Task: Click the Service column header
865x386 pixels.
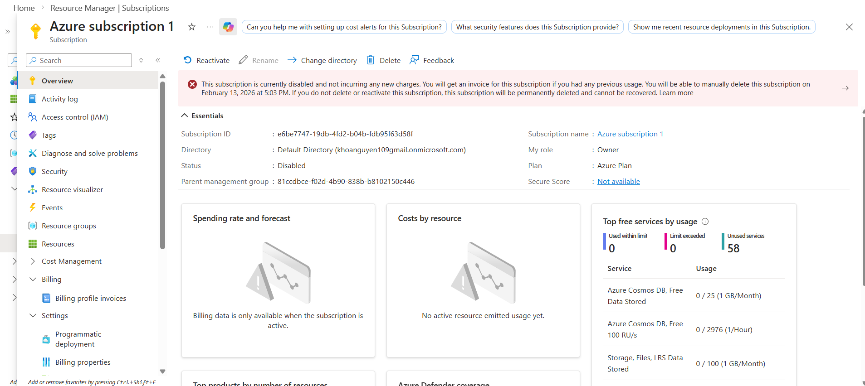Action: click(619, 268)
